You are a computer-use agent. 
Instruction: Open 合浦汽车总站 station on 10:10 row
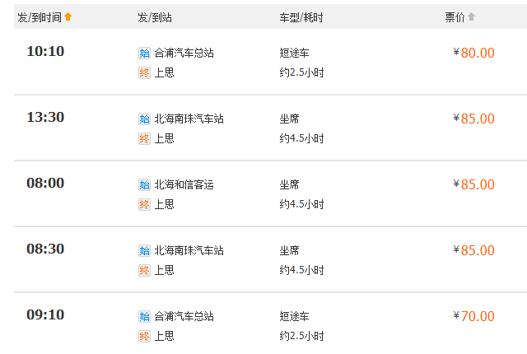point(184,53)
